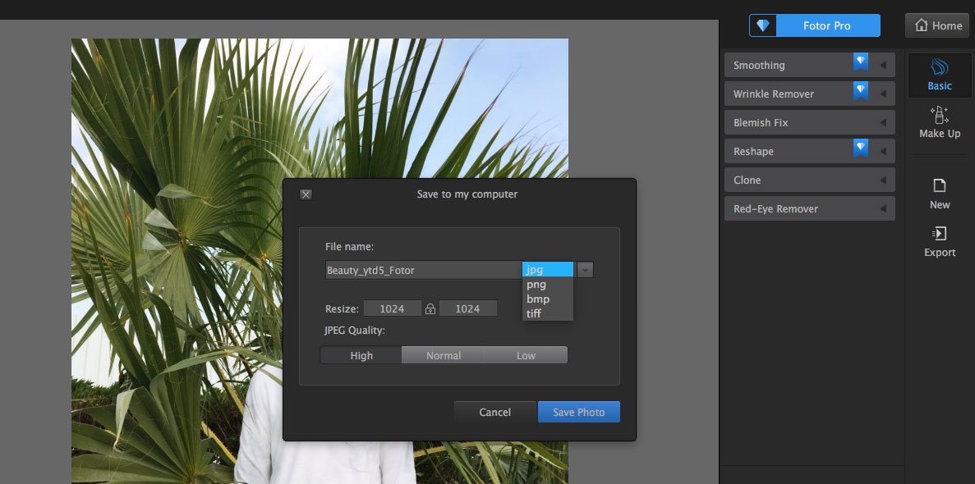Screen dimensions: 975x484
Task: Expand the Clone panel arrow
Action: tap(882, 180)
